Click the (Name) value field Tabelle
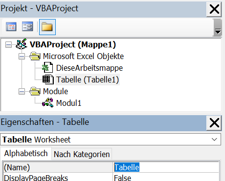The height and width of the screenshot is (181, 225). [166, 167]
